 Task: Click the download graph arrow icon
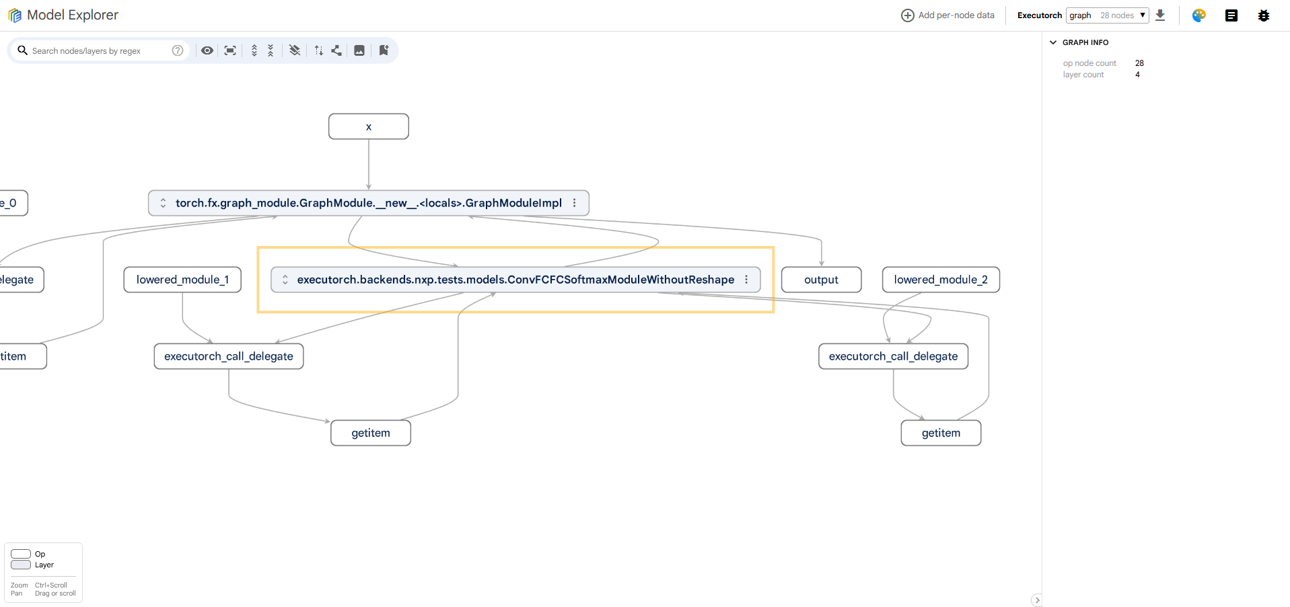(x=1160, y=15)
